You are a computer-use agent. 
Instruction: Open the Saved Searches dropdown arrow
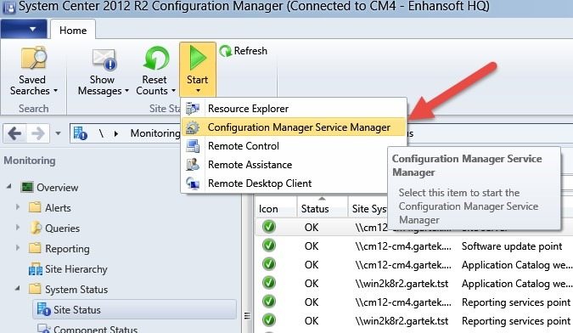(x=55, y=91)
